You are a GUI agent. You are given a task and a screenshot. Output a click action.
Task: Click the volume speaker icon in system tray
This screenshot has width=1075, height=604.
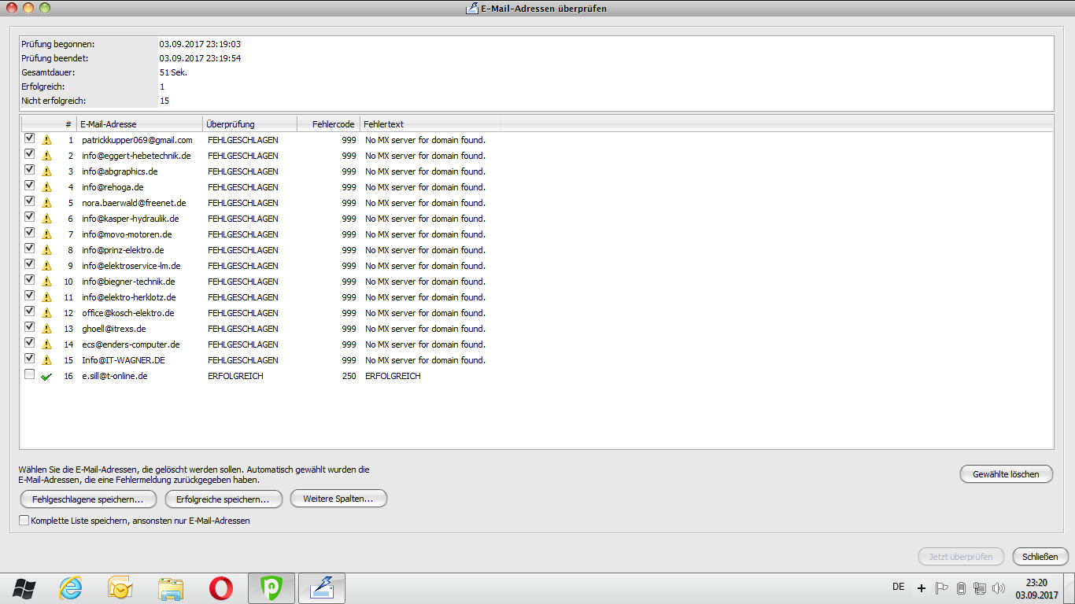coord(999,587)
